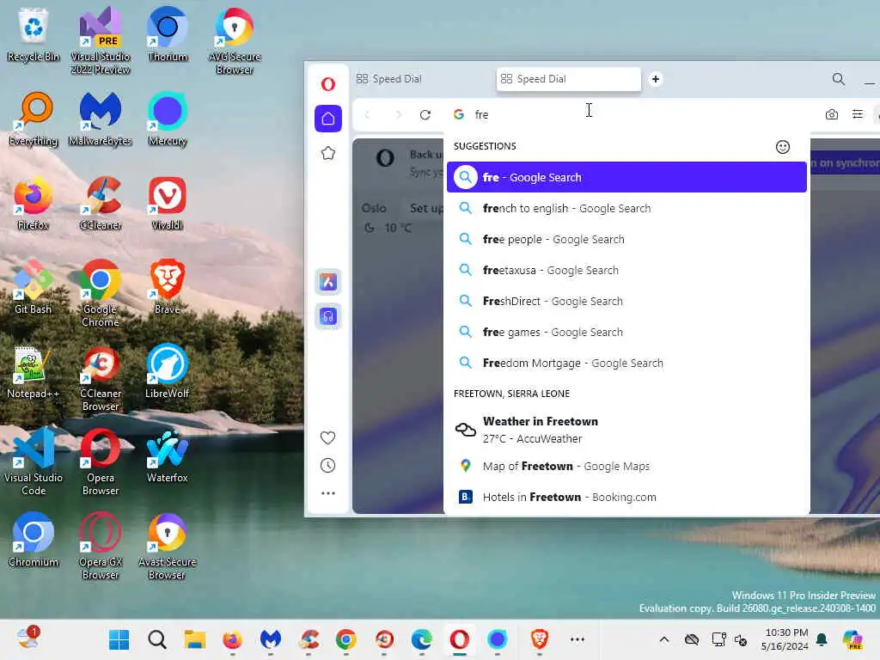Click the Recycle Bin desktop icon
Viewport: 880px width, 660px height.
tap(34, 34)
